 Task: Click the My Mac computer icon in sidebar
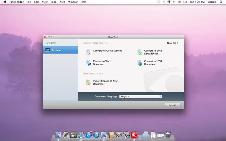(47, 50)
